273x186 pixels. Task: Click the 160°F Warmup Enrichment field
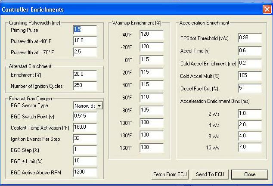coord(151,148)
